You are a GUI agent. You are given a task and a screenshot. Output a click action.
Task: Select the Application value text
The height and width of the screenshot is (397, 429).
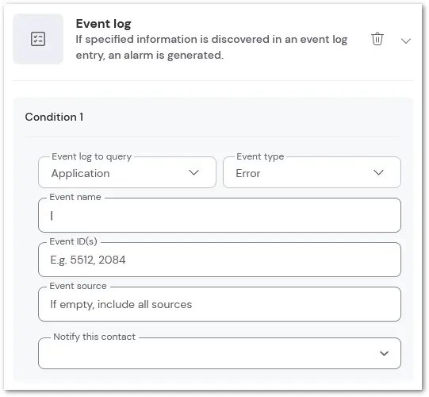tap(80, 173)
